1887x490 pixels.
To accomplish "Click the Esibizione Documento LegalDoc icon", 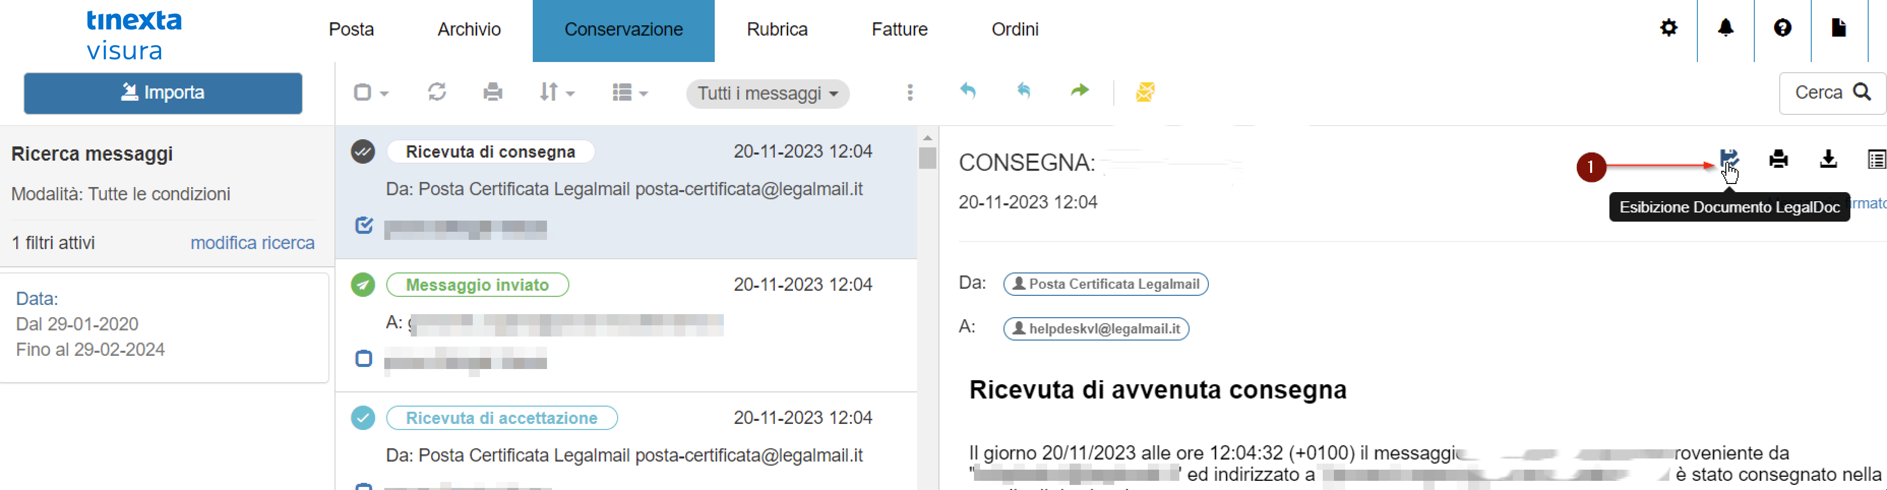I will click(x=1729, y=158).
